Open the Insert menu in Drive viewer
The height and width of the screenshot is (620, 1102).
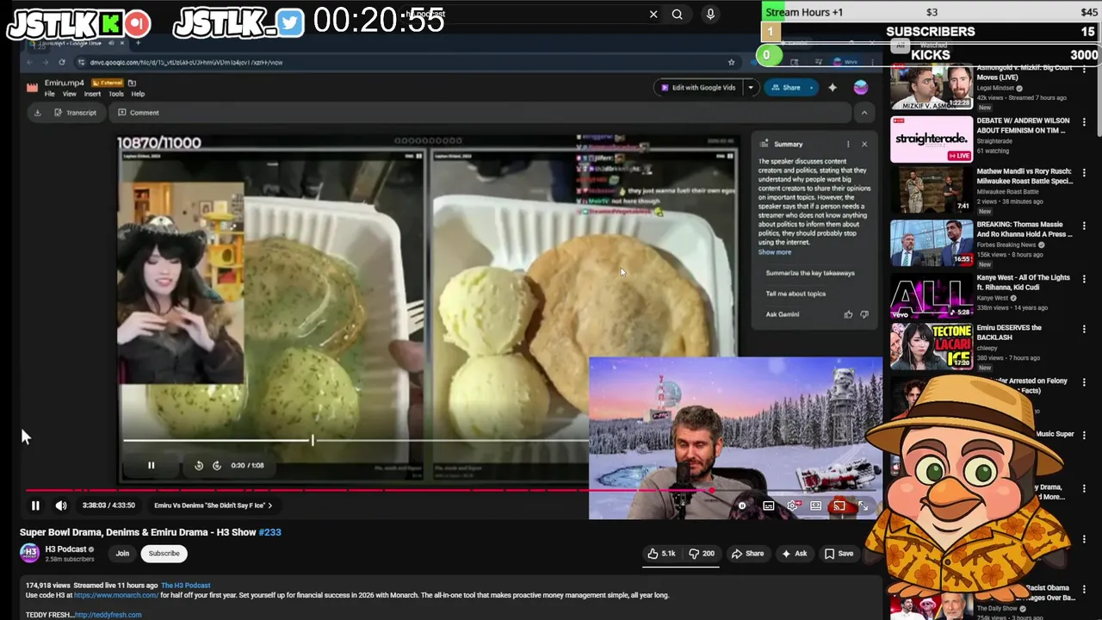pyautogui.click(x=92, y=94)
